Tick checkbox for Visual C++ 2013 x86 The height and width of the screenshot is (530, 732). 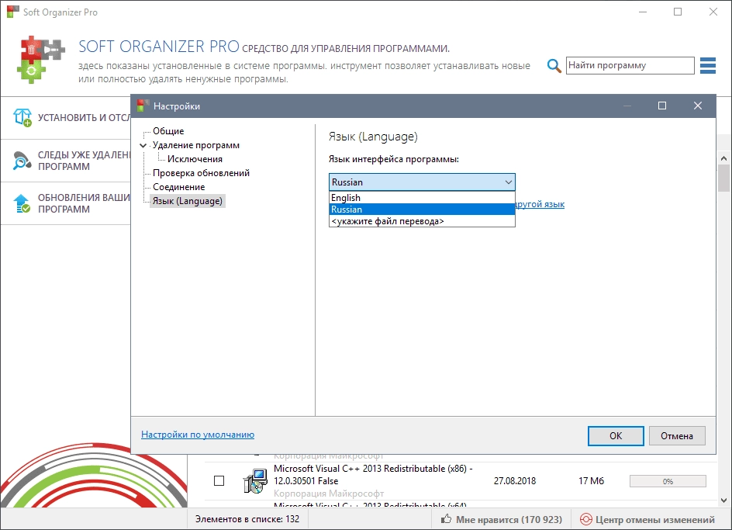click(x=219, y=480)
